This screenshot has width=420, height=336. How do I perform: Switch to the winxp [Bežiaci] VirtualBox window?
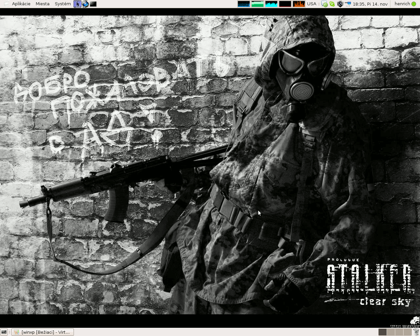[x=43, y=332]
